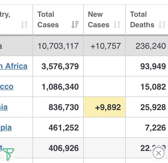This screenshot has height=163, width=168.
Task: Click the 3,576,379 total cases value
Action: point(60,66)
